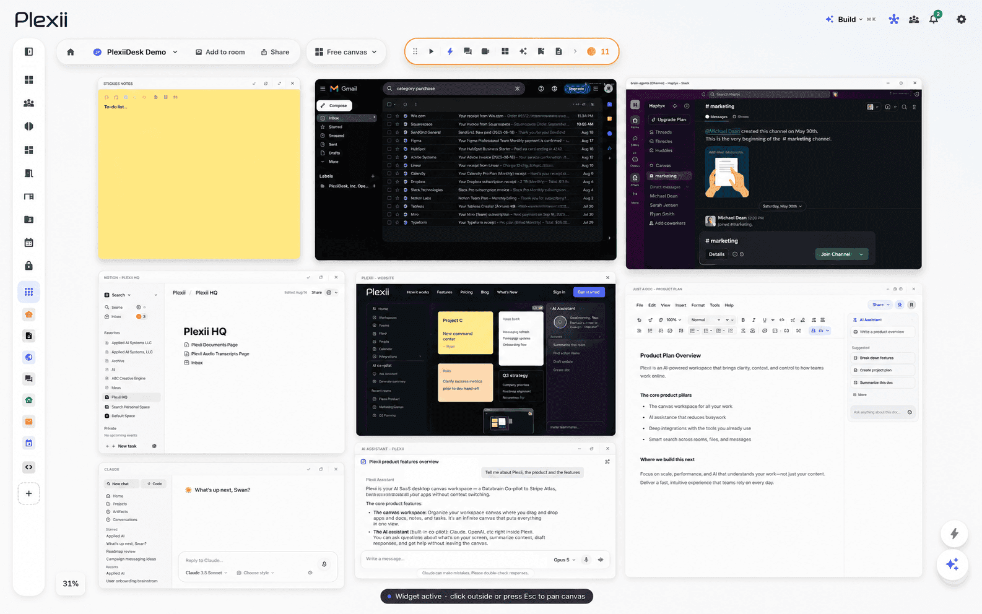Star the Calendly email in Gmail
Screen dimensions: 982x614
coord(398,173)
